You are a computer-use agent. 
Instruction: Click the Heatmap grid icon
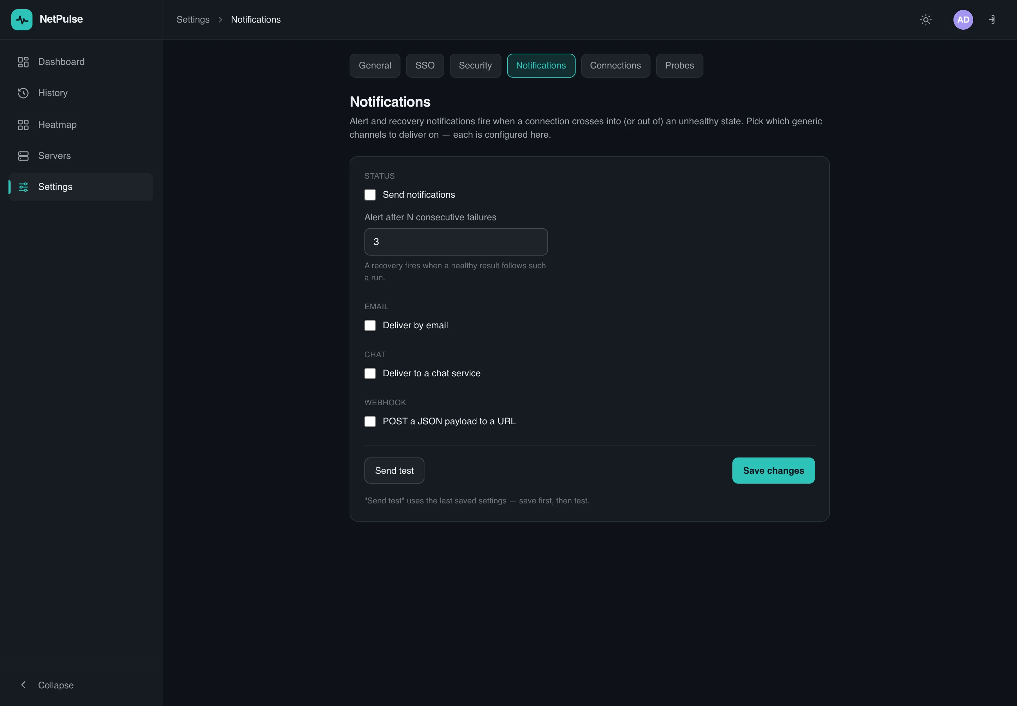(x=23, y=125)
